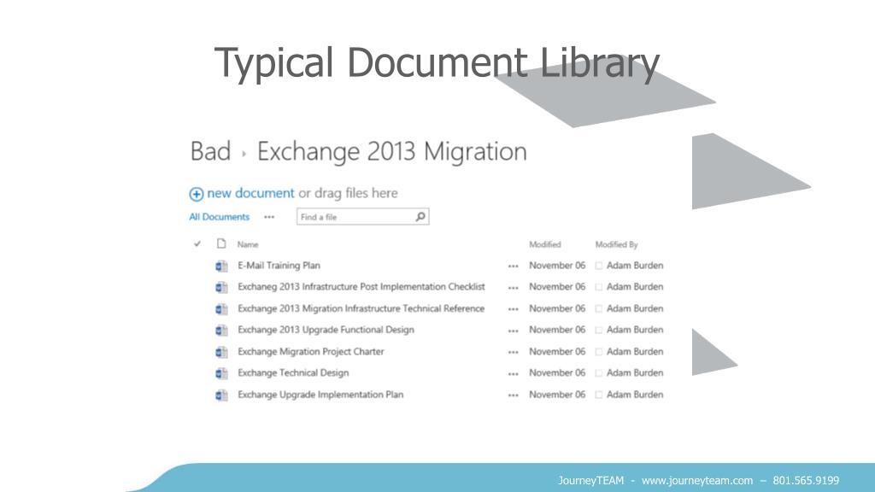Click the plus icon beside new document
Image resolution: width=875 pixels, height=492 pixels.
[196, 194]
